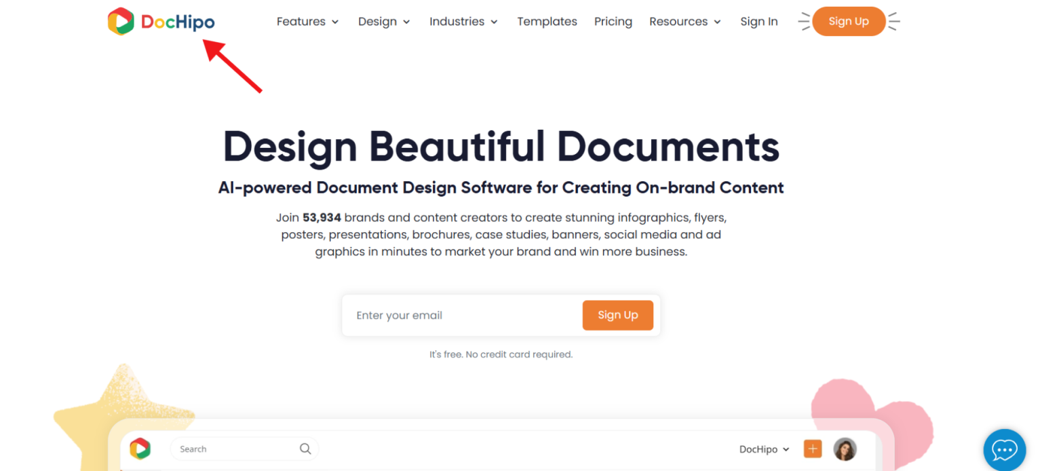Open the chat support bubble
The height and width of the screenshot is (471, 1042).
point(1004,449)
